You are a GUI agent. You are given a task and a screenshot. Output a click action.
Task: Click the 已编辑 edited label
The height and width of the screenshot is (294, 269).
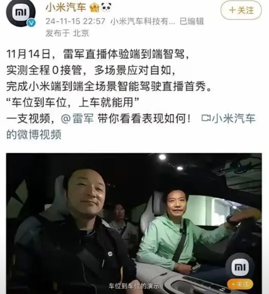(x=191, y=21)
